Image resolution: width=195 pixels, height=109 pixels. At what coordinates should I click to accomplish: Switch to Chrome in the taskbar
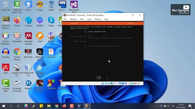tap(57, 106)
